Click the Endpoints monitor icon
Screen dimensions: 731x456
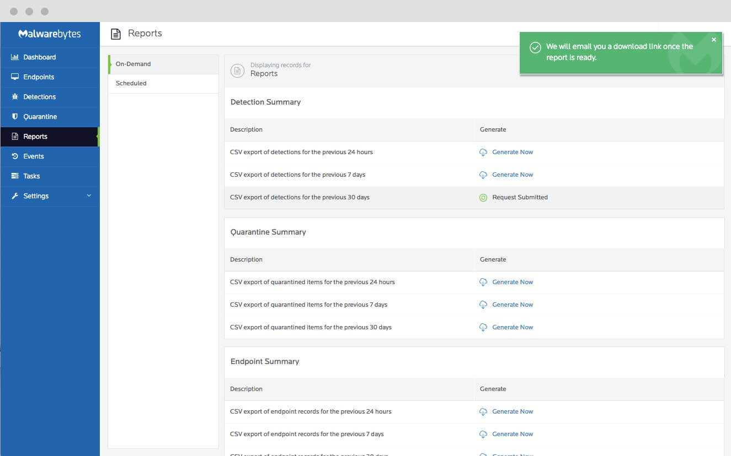click(15, 77)
